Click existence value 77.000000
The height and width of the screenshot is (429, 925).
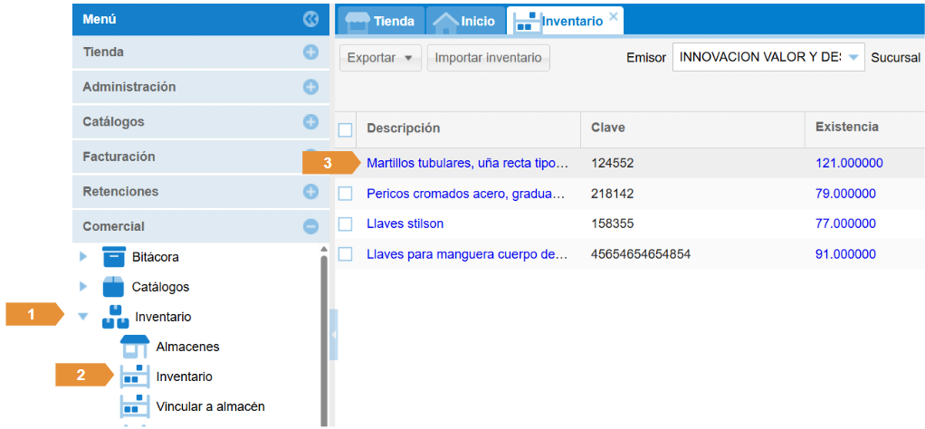point(846,224)
